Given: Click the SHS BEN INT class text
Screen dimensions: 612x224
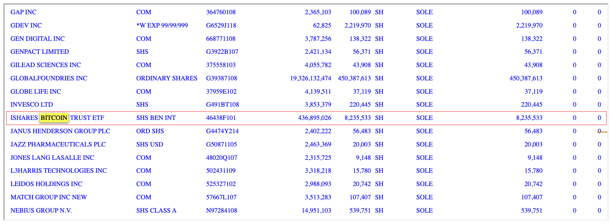Looking at the screenshot, I should tap(156, 118).
